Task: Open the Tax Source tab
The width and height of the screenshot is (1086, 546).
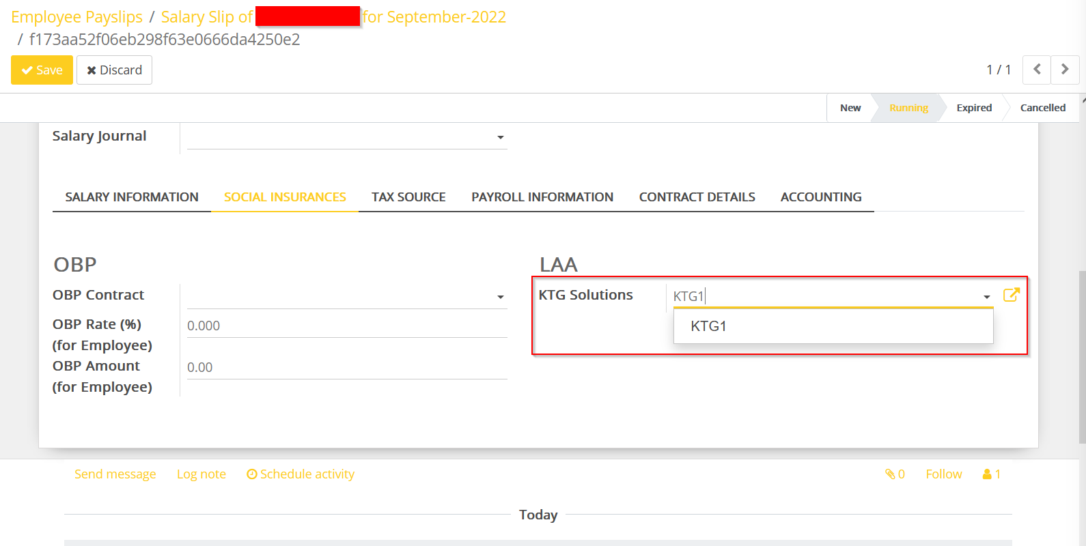Action: (x=408, y=197)
